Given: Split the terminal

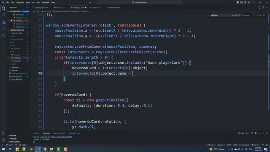Looking at the screenshot, I should (x=252, y=133).
